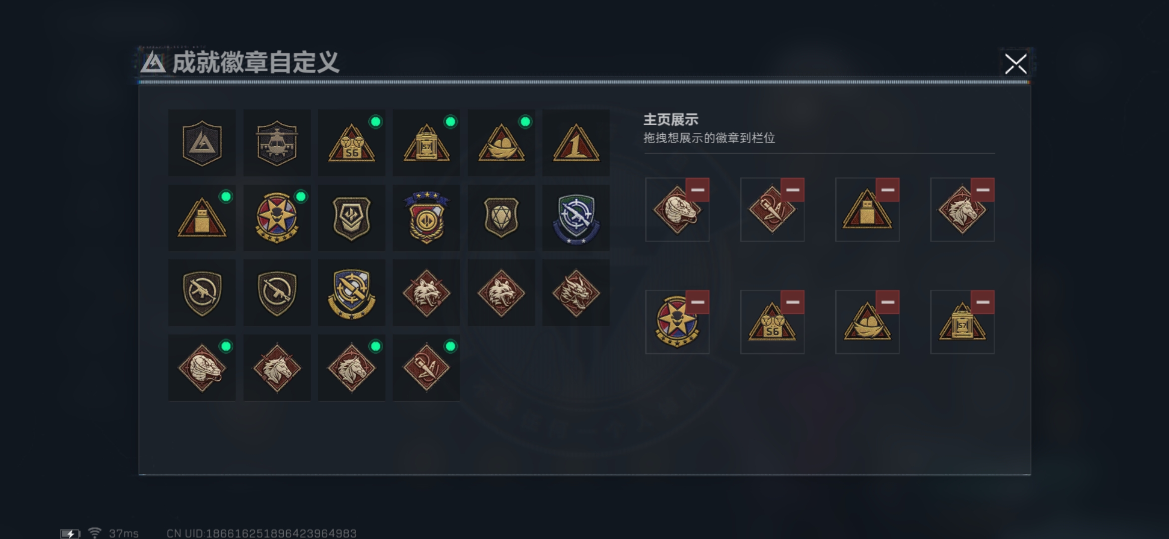1169x539 pixels.
Task: Select the unicorn badge without green dot
Action: click(x=277, y=368)
